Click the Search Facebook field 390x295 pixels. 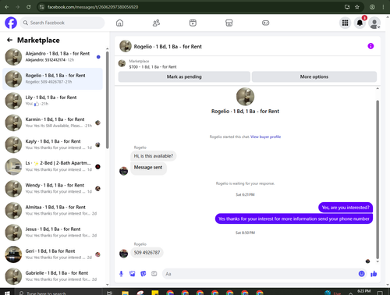(62, 23)
